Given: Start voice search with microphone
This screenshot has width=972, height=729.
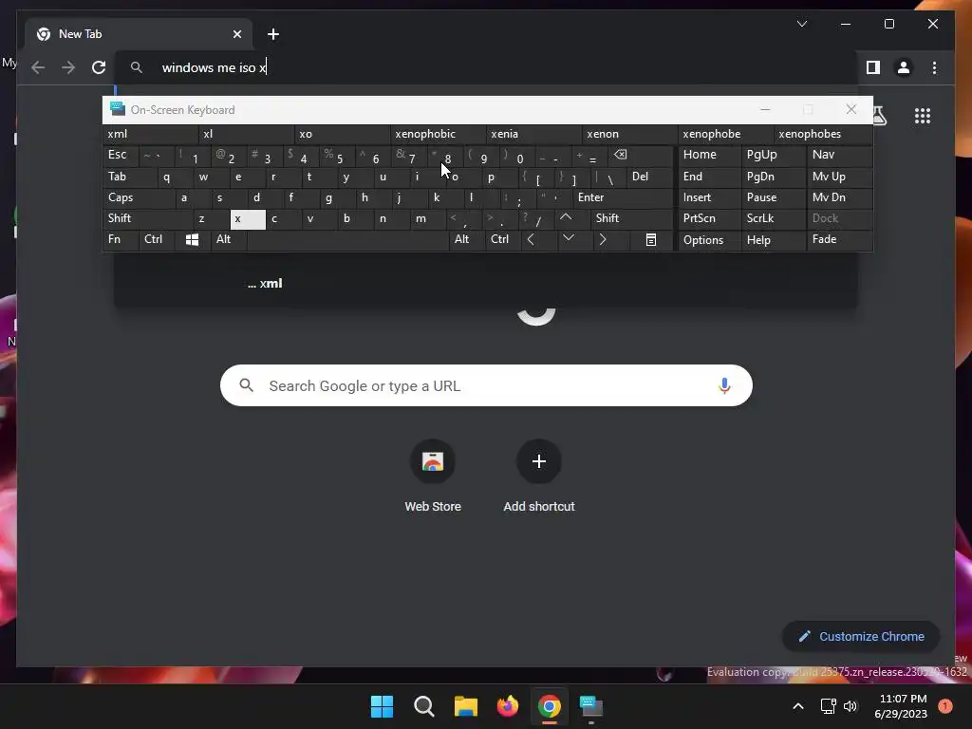Looking at the screenshot, I should (724, 385).
